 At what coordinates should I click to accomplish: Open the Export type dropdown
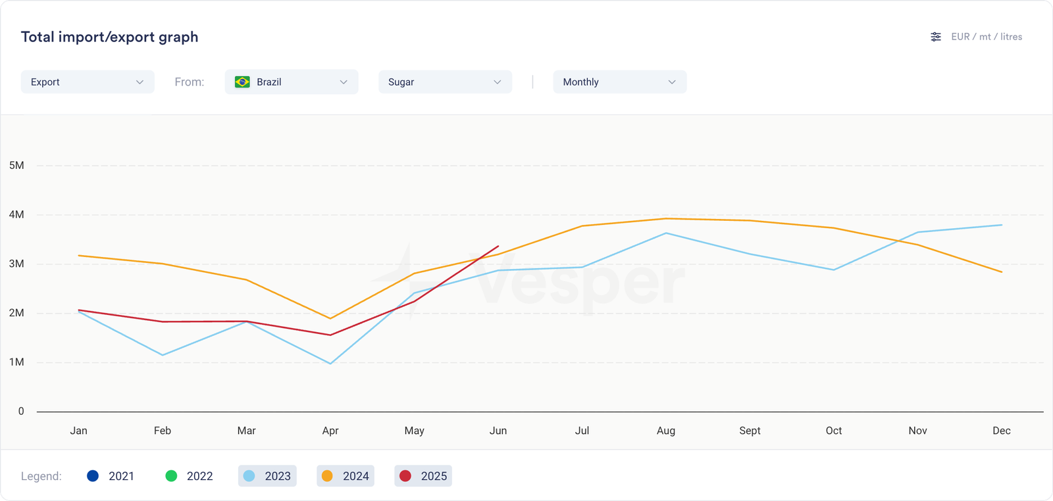tap(87, 82)
